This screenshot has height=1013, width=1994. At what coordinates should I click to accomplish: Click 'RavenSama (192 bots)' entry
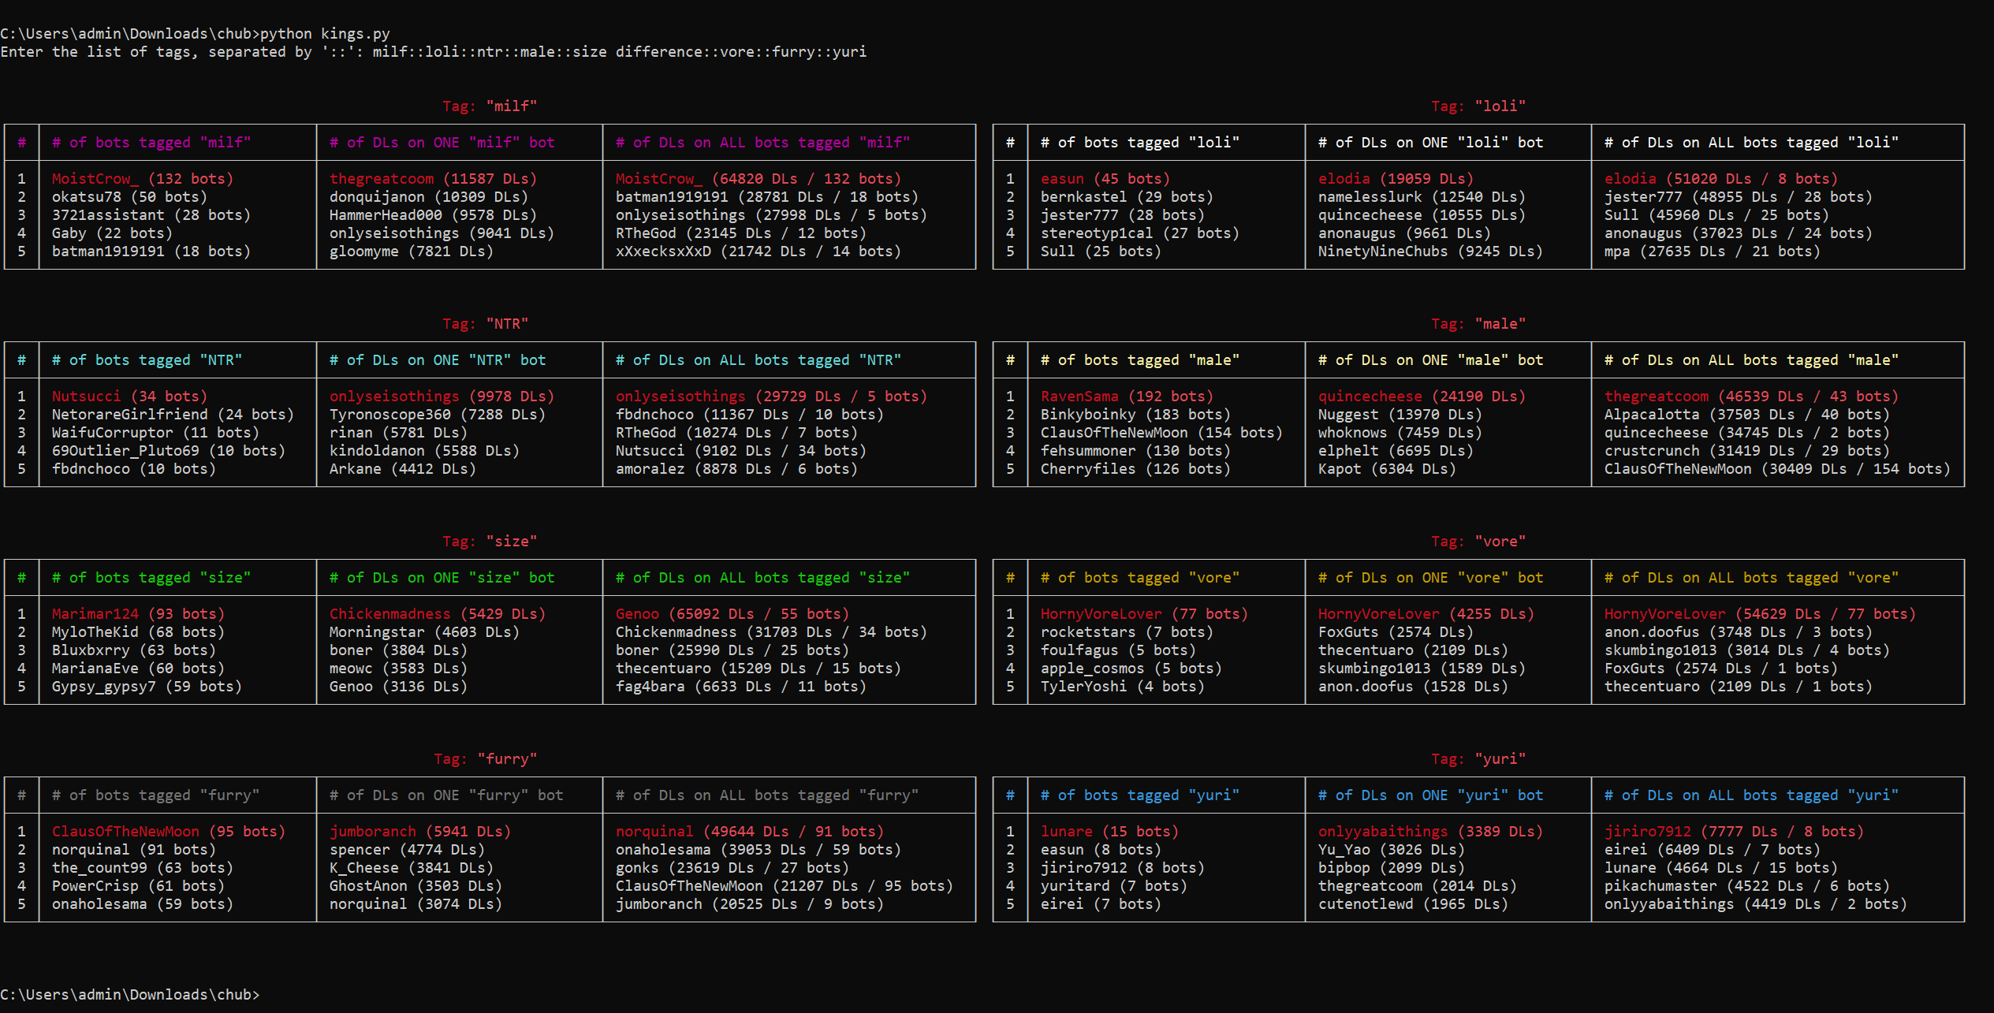pos(1127,396)
